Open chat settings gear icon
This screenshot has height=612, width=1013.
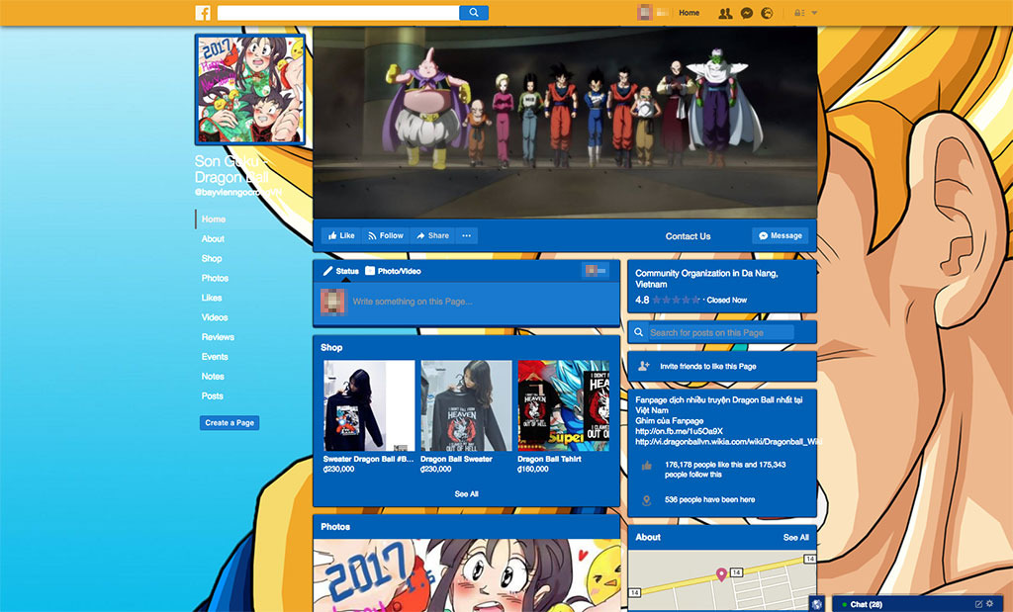(x=989, y=604)
